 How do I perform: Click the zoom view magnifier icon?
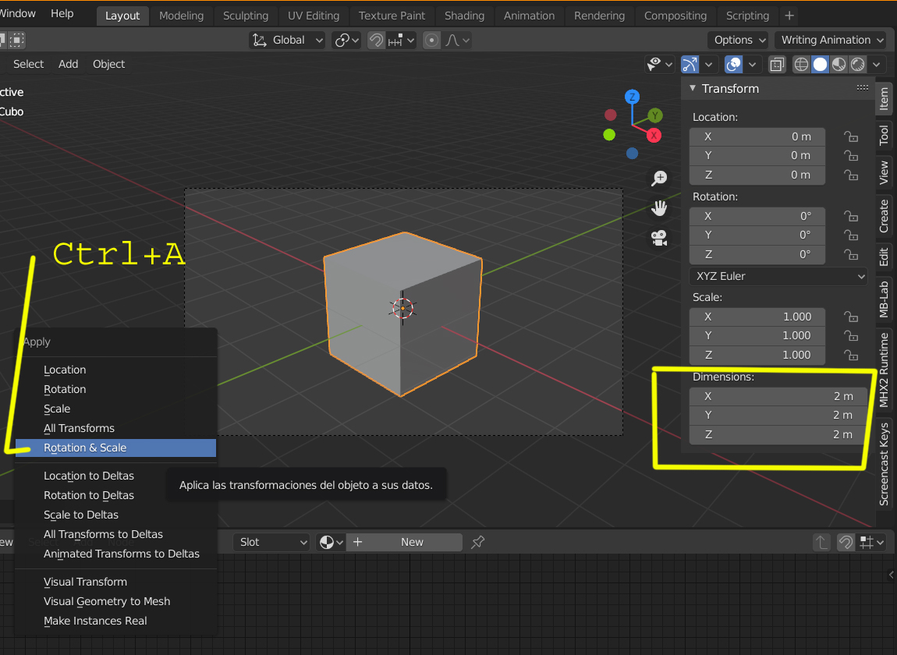coord(659,179)
